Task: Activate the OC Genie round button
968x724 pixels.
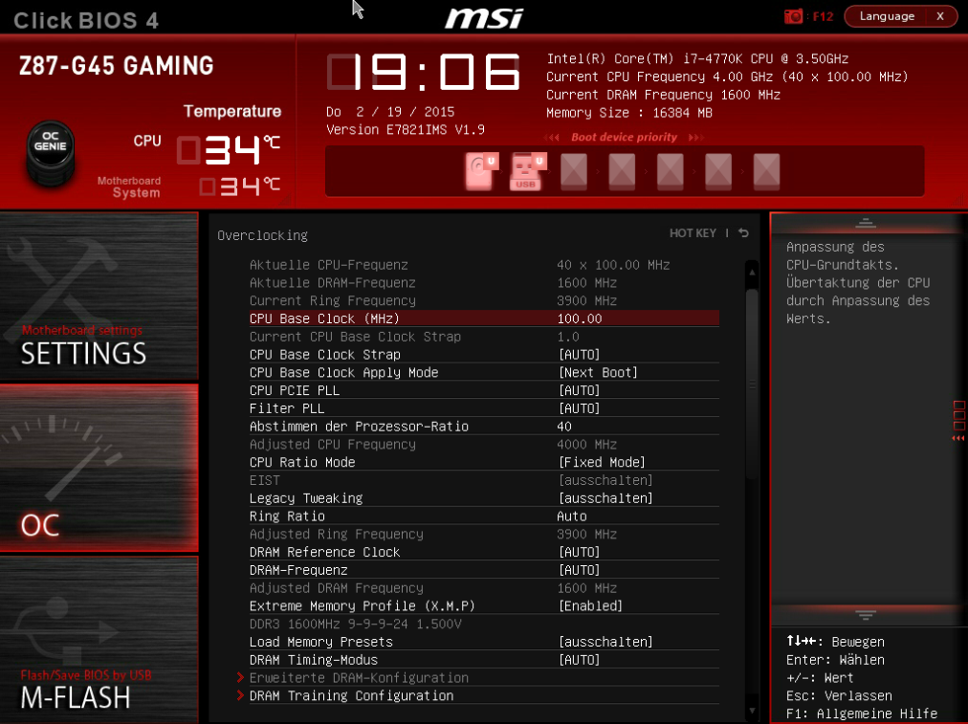Action: click(51, 152)
